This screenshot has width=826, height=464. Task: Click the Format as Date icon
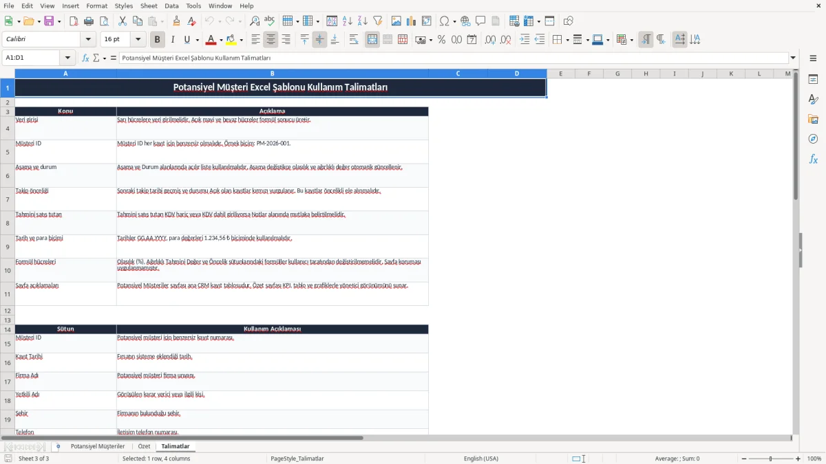click(x=472, y=40)
